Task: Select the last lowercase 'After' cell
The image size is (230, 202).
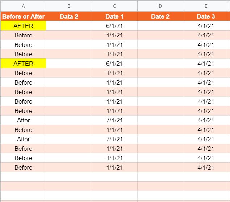Action: (23, 139)
